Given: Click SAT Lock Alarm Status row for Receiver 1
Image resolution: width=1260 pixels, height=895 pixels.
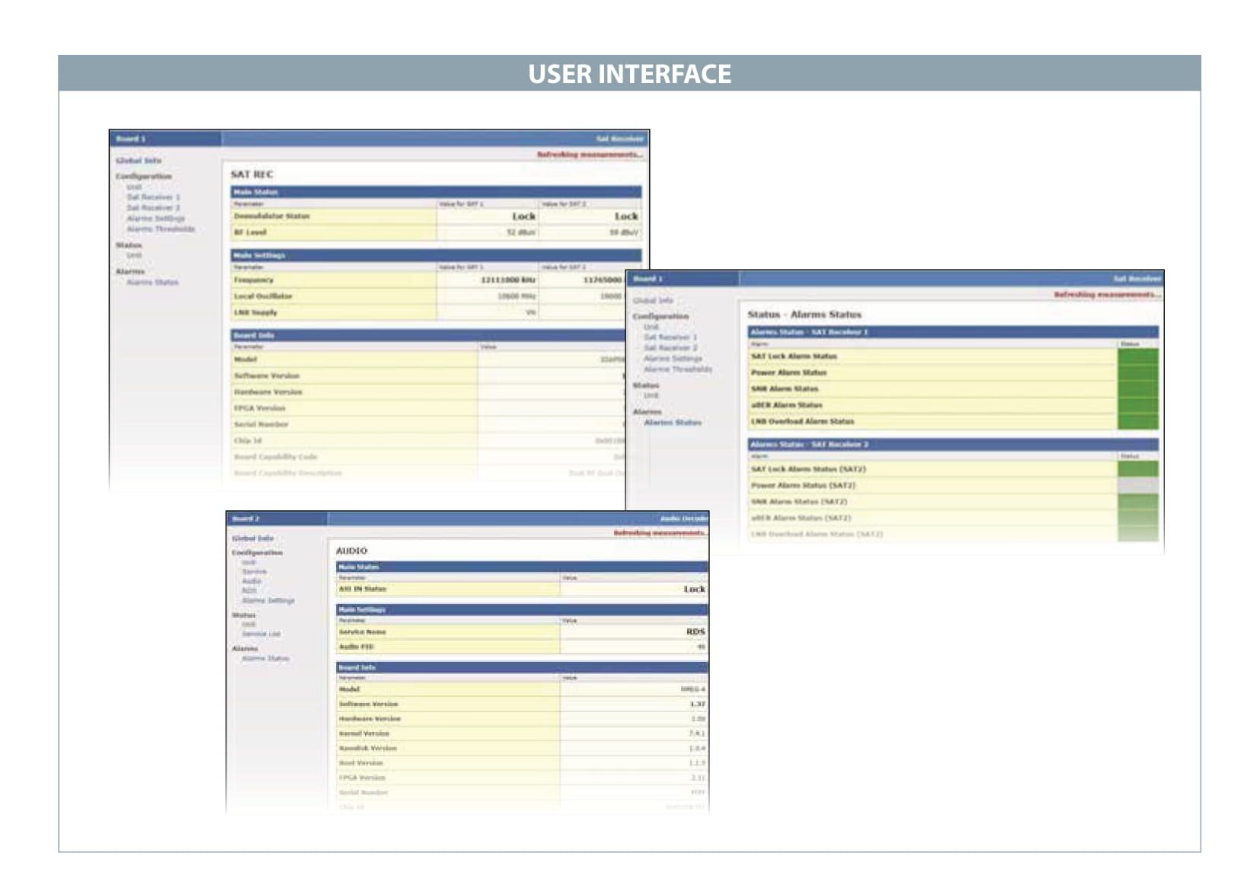Looking at the screenshot, I should tap(952, 356).
